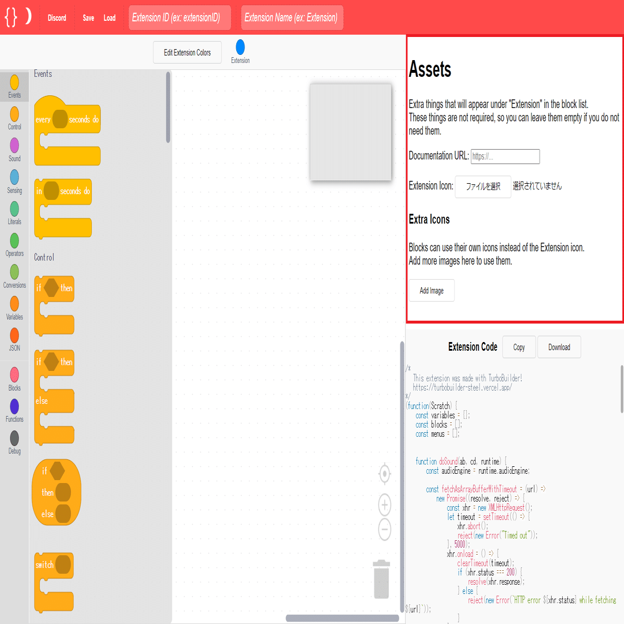Screen dimensions: 624x624
Task: Click the block palette vertical scrollbar
Action: tap(168, 107)
